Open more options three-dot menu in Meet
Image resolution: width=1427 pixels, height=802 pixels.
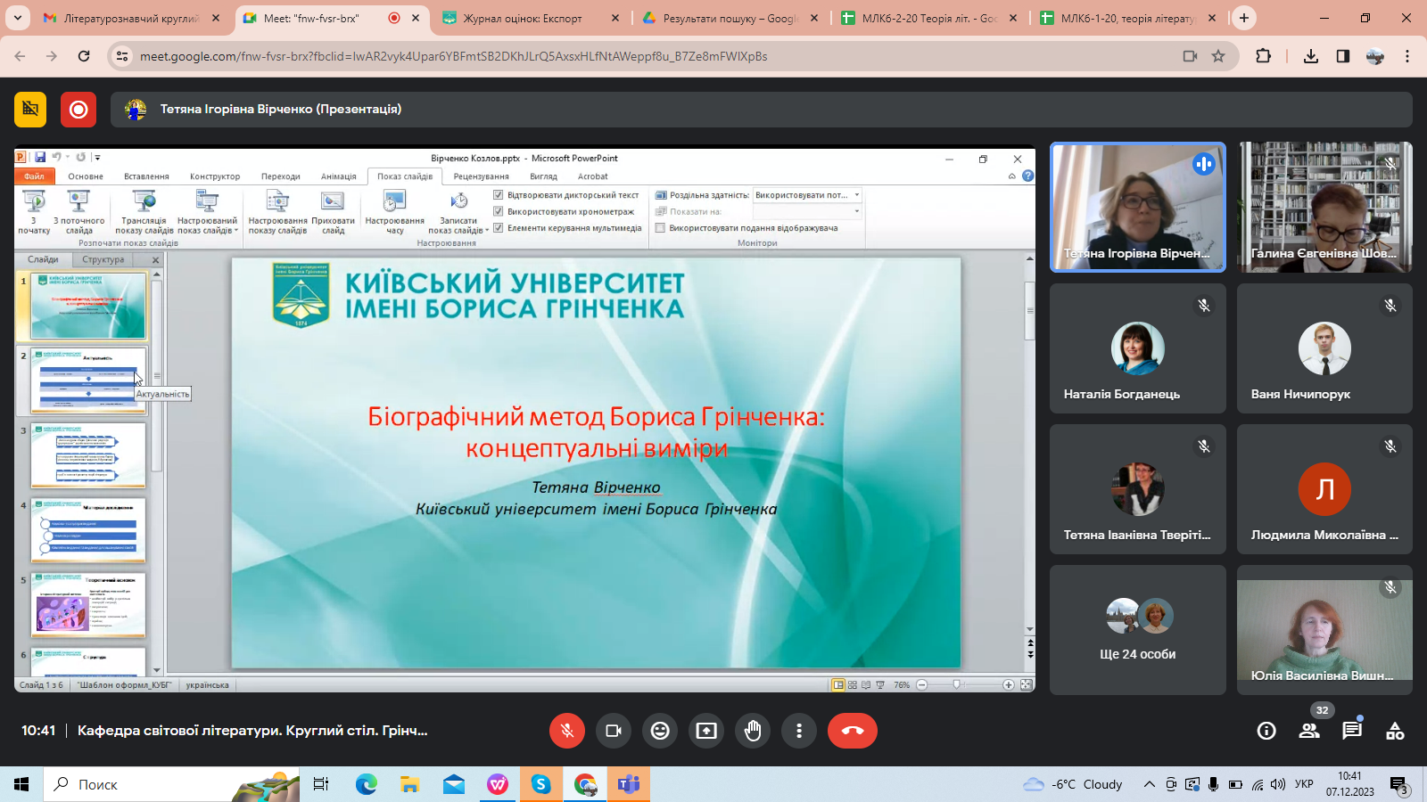799,731
